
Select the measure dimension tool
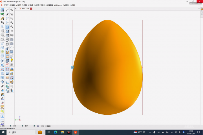pos(7,10)
